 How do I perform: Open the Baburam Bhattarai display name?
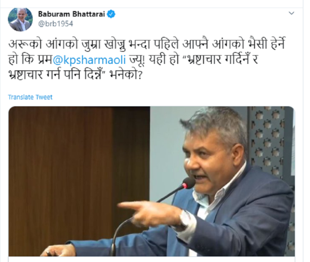[71, 14]
